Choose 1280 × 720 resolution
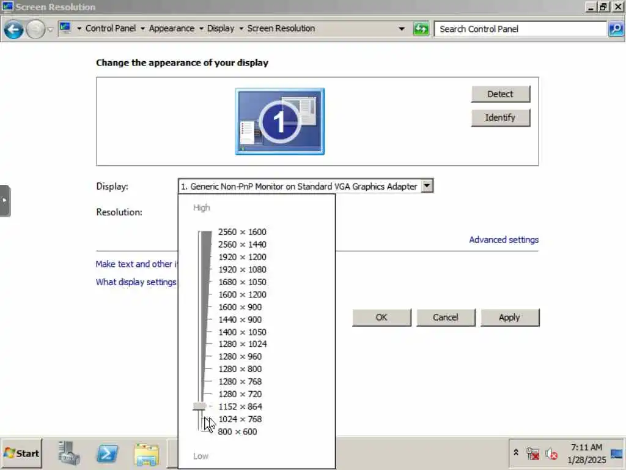This screenshot has width=626, height=470. coord(240,394)
